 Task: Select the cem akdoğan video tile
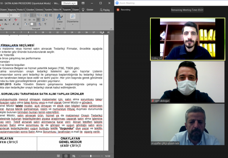coord(188,82)
